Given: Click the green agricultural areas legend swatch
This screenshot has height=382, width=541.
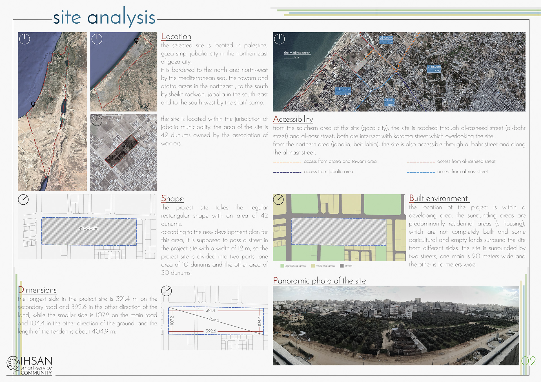Looking at the screenshot, I should [x=282, y=266].
